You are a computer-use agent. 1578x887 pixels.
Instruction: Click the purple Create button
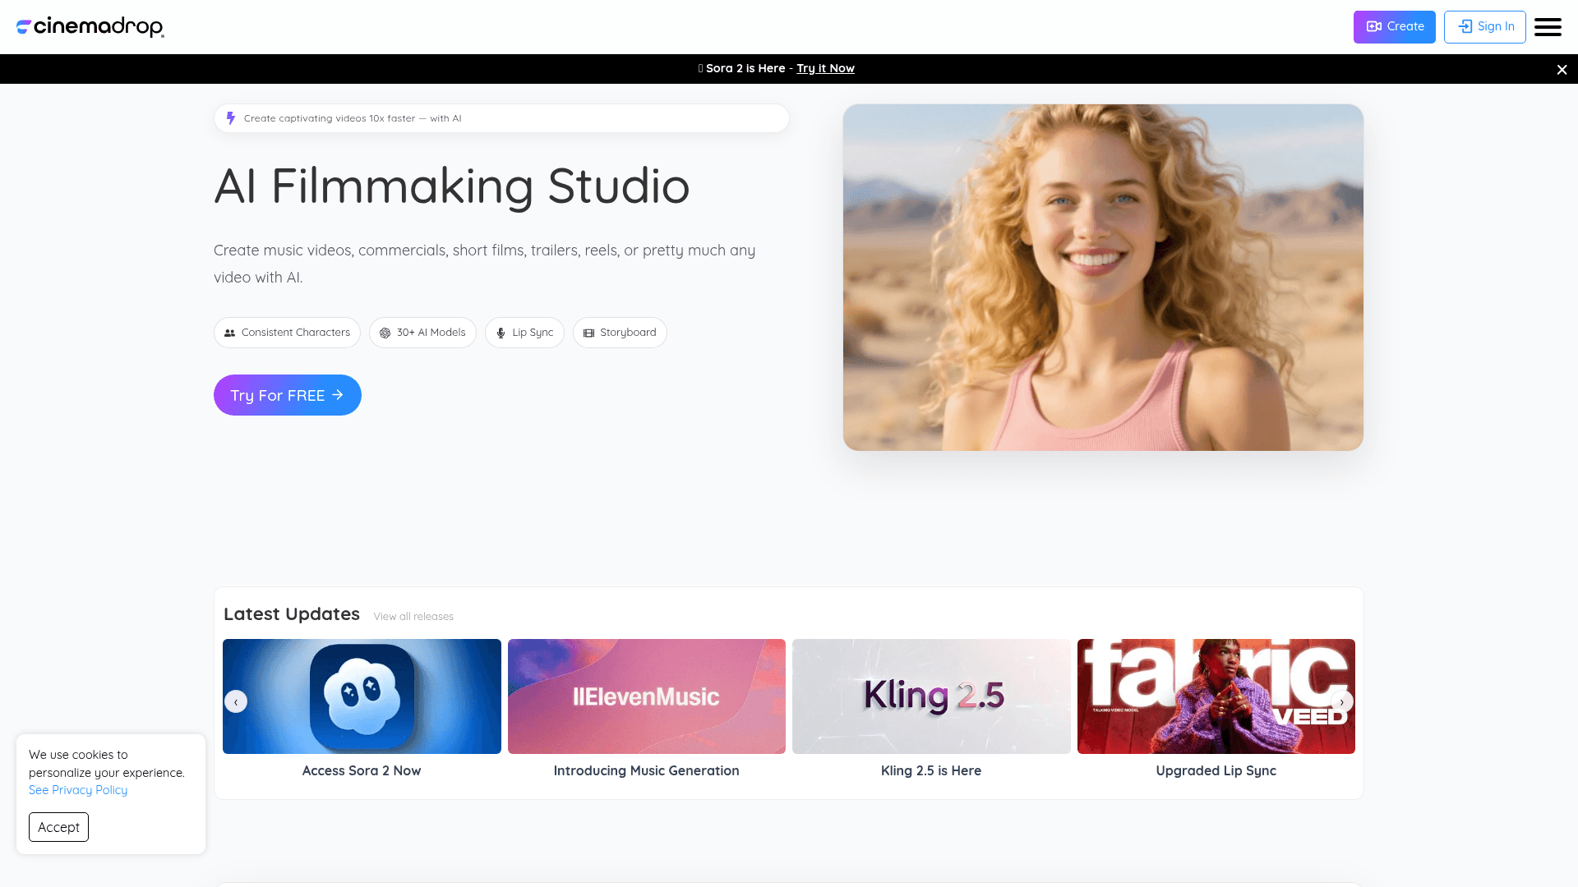click(1394, 27)
